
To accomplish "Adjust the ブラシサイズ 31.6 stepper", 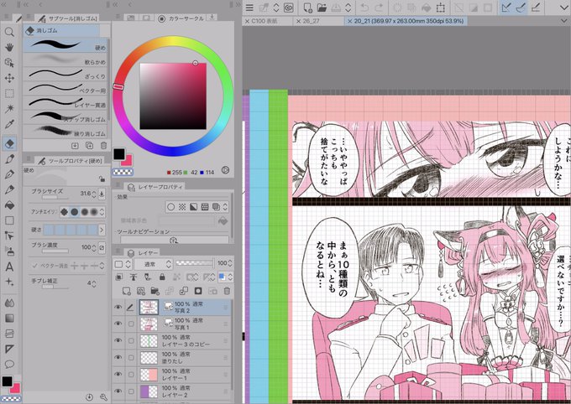I will click(94, 194).
